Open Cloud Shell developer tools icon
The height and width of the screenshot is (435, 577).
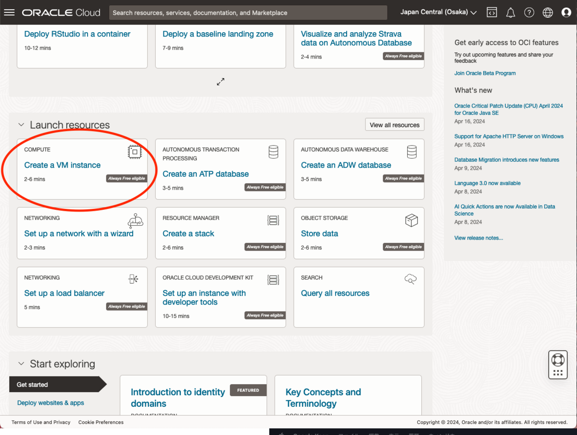coord(492,12)
